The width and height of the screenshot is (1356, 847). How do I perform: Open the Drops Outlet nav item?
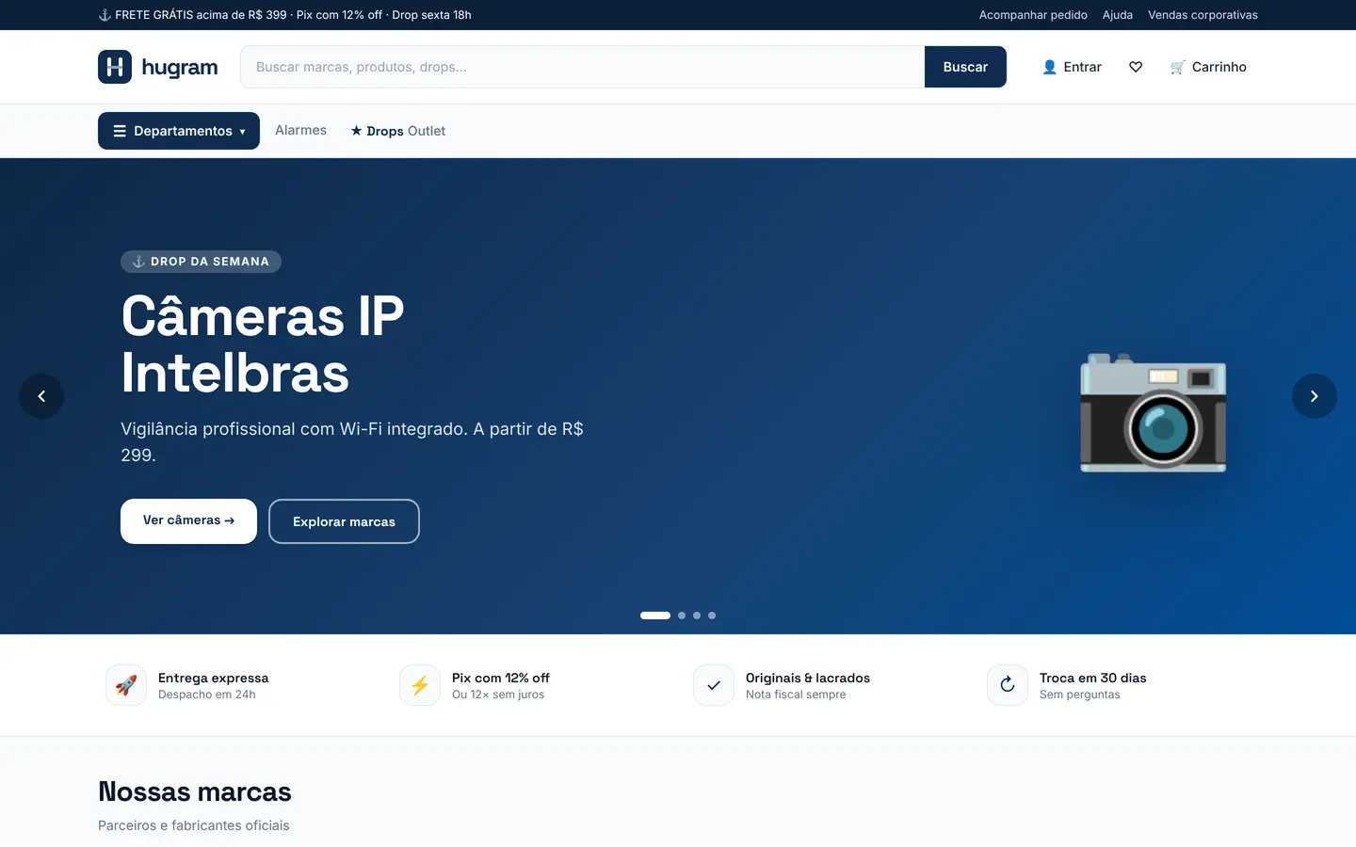[x=398, y=131]
